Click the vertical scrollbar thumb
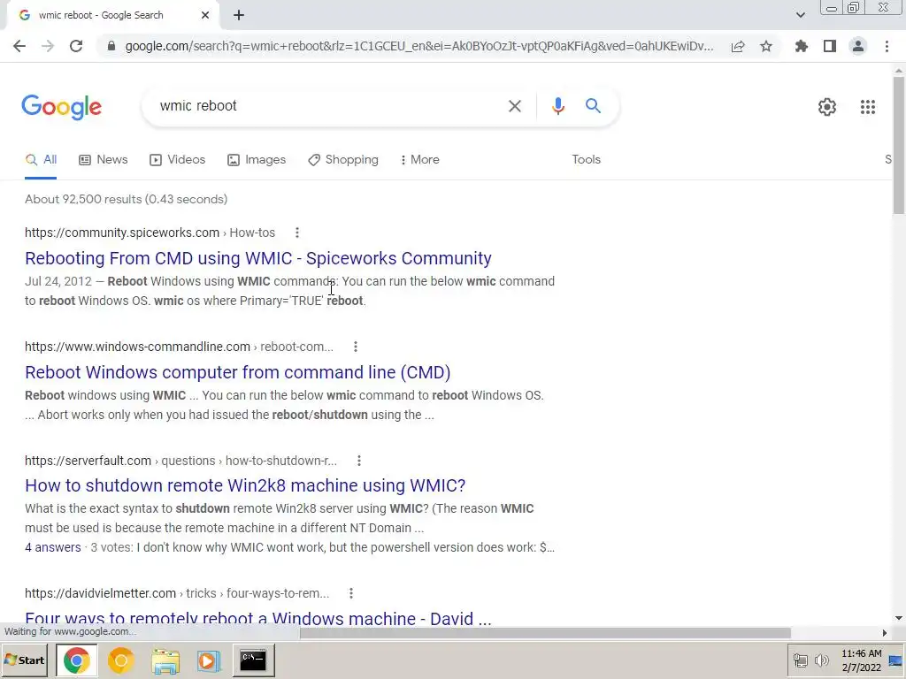Image resolution: width=906 pixels, height=679 pixels. pyautogui.click(x=899, y=144)
